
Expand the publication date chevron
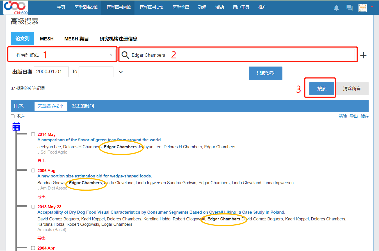click(121, 72)
